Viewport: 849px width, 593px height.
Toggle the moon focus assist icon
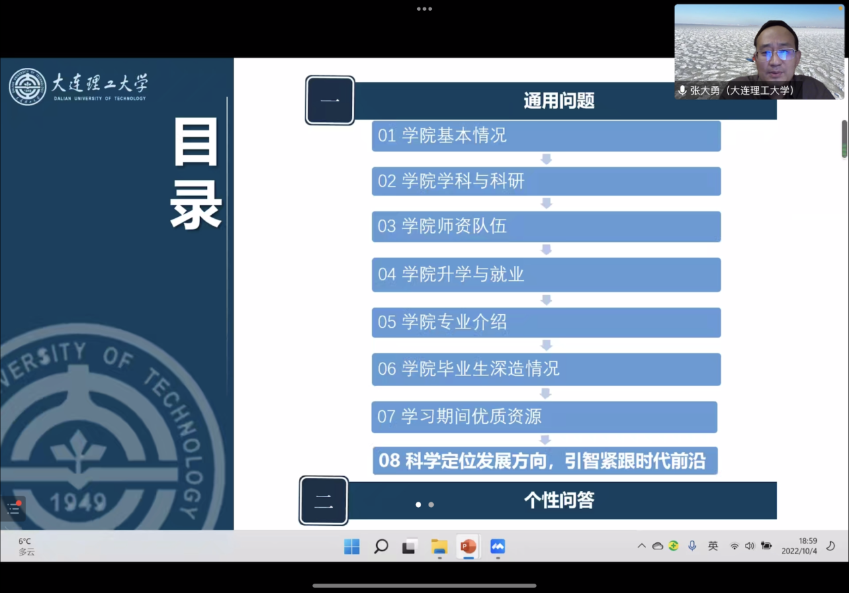831,546
